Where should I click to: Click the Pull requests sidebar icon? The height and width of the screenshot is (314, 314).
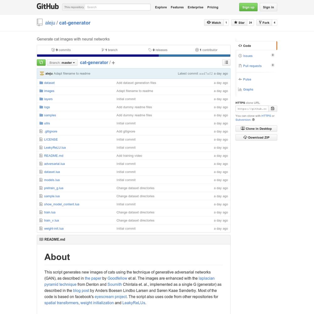[240, 66]
